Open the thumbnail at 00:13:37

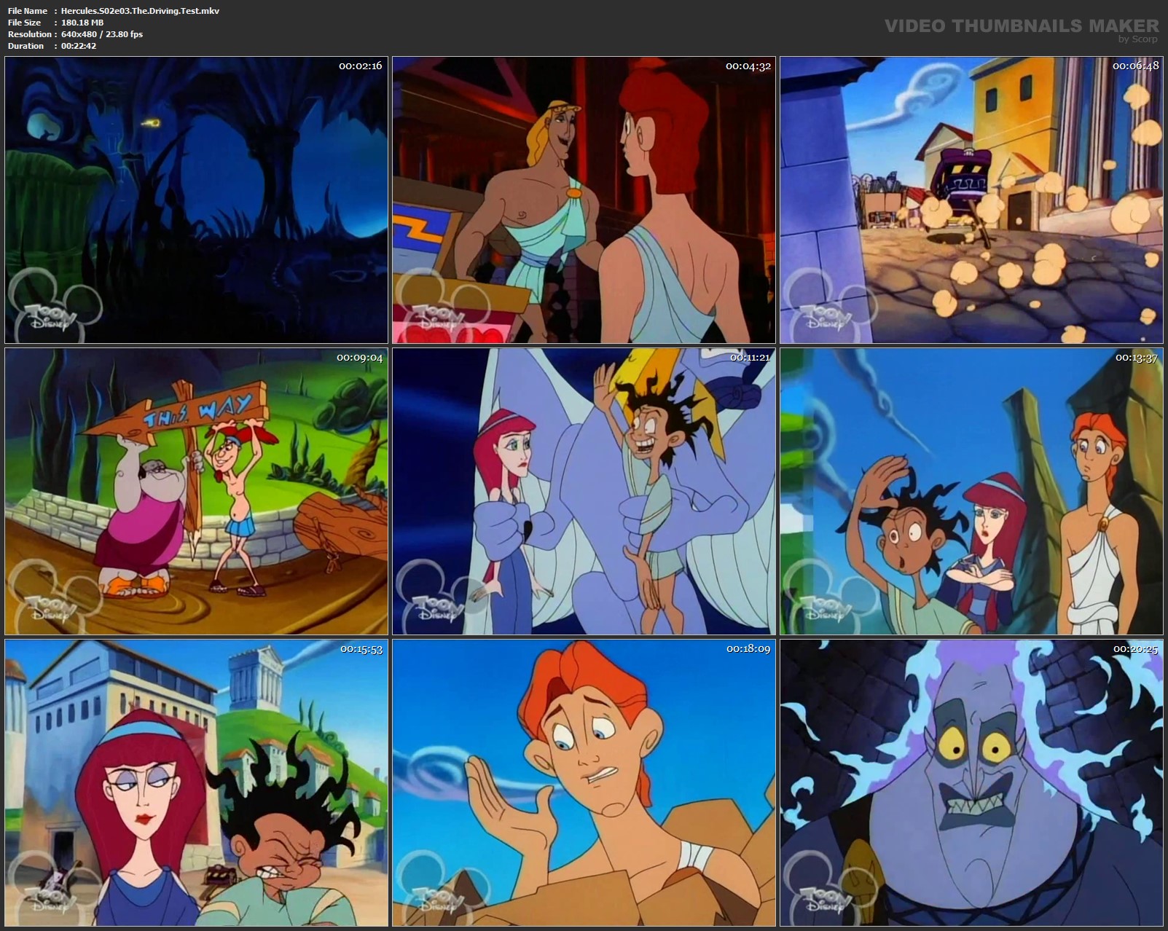tap(971, 492)
